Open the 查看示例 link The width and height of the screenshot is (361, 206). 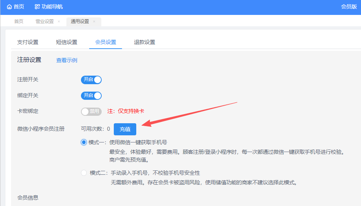tap(67, 60)
